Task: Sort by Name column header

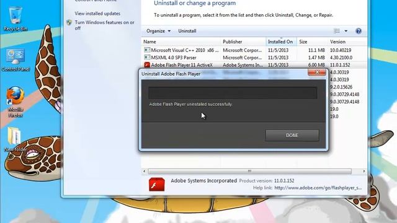Action: tap(181, 42)
